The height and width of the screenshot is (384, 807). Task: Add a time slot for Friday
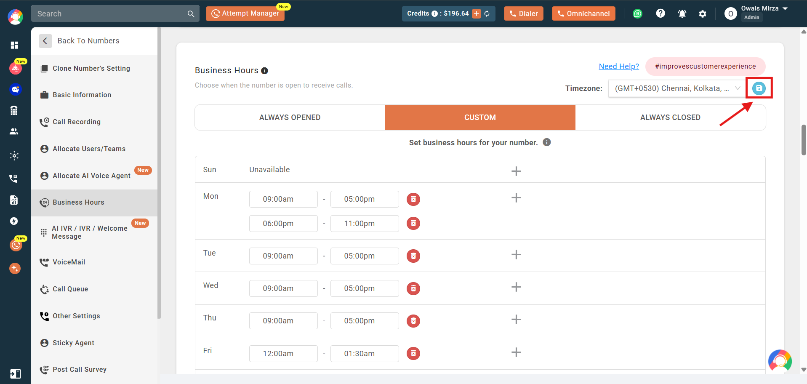(516, 352)
